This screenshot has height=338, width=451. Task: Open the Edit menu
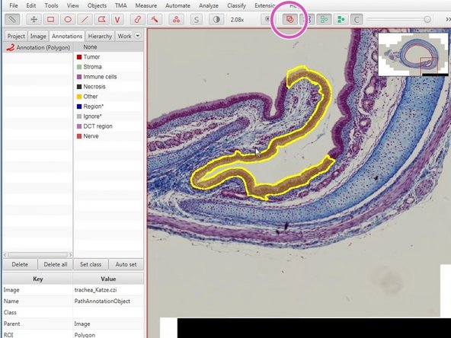pos(31,5)
